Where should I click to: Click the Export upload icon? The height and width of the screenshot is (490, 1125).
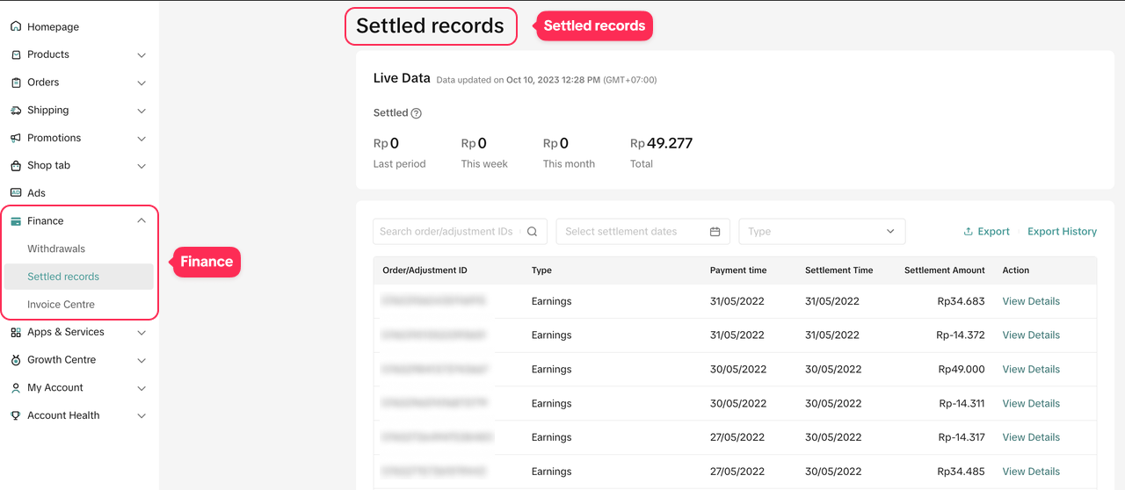(969, 232)
